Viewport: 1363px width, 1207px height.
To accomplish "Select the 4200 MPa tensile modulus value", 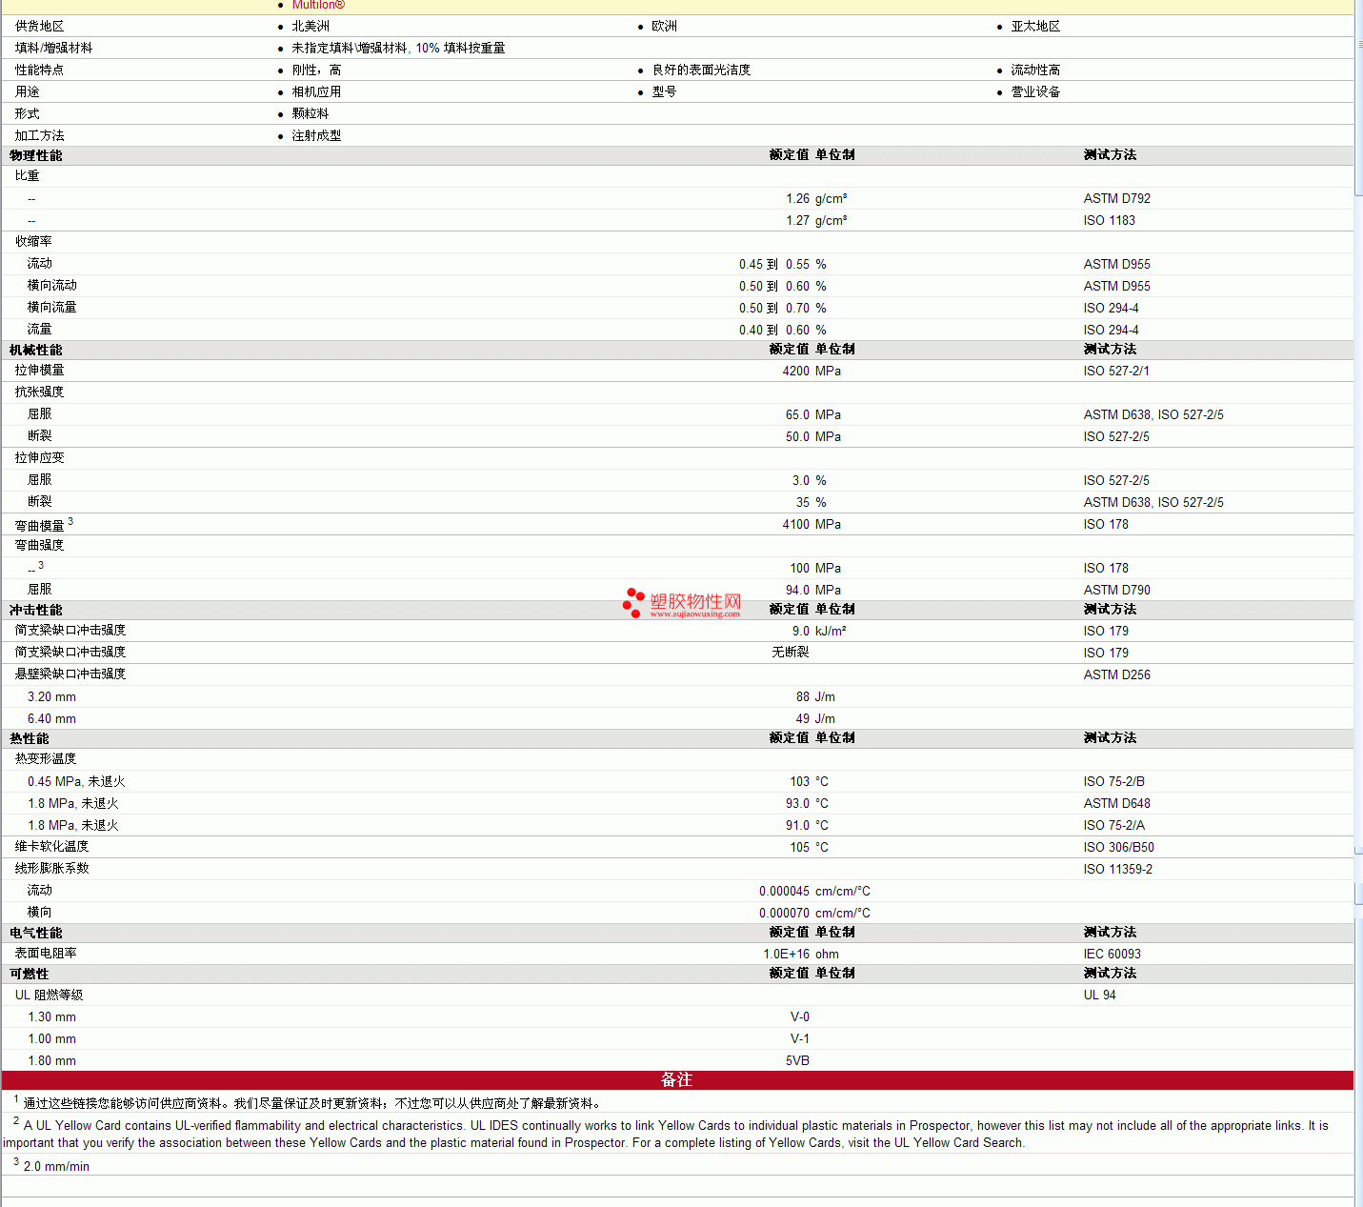I will click(x=812, y=372).
